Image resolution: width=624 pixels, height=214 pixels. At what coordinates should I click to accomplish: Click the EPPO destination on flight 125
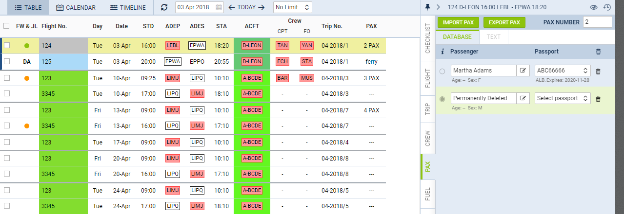(197, 62)
